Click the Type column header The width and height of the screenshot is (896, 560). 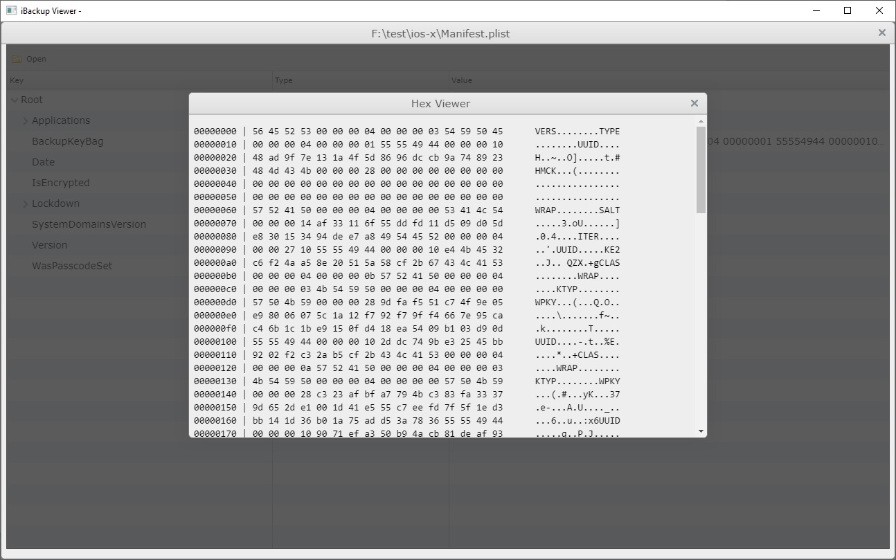pos(283,80)
